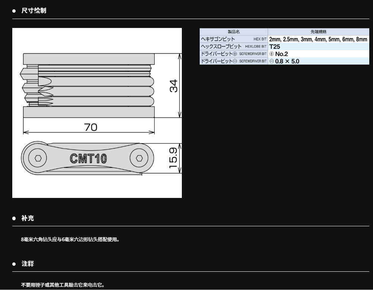Select the 注释 section heading
The image size is (373, 290).
pos(28,264)
